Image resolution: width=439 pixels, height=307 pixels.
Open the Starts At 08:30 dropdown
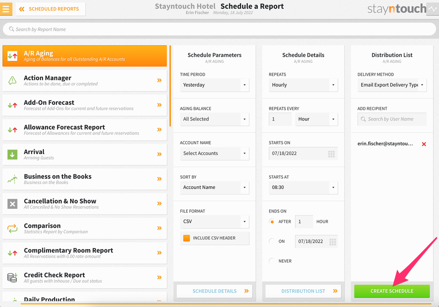[303, 187]
